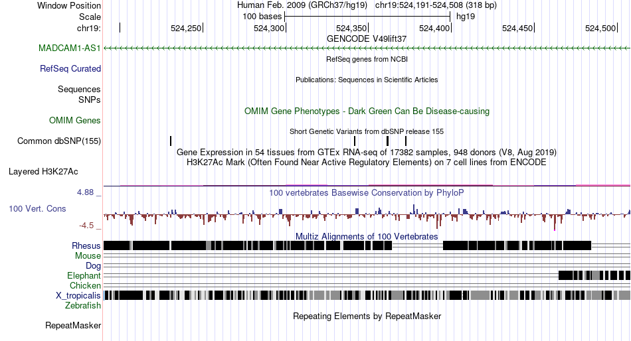
Task: Click the GENCODE V49lift37 track title
Action: tap(367, 39)
